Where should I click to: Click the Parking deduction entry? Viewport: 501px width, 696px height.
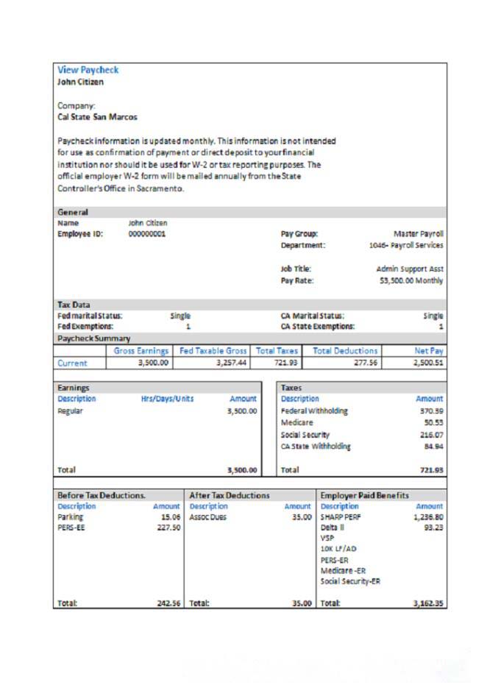[71, 516]
